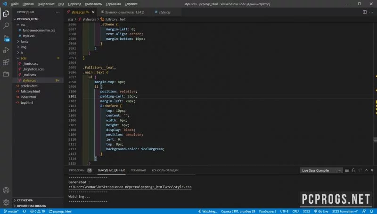Open Source Control view in activity bar
The height and width of the screenshot is (214, 377).
(x=6, y=38)
